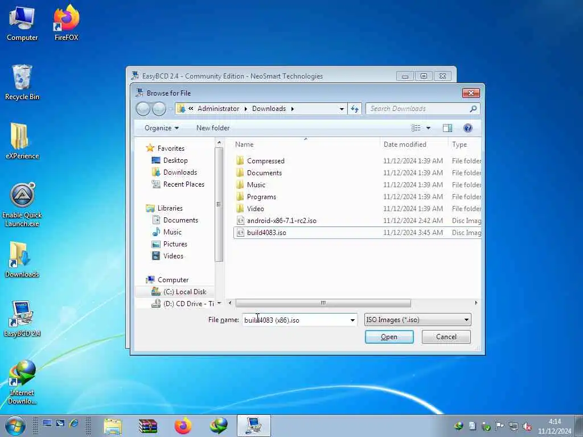Click the search magnifier icon

(473, 109)
